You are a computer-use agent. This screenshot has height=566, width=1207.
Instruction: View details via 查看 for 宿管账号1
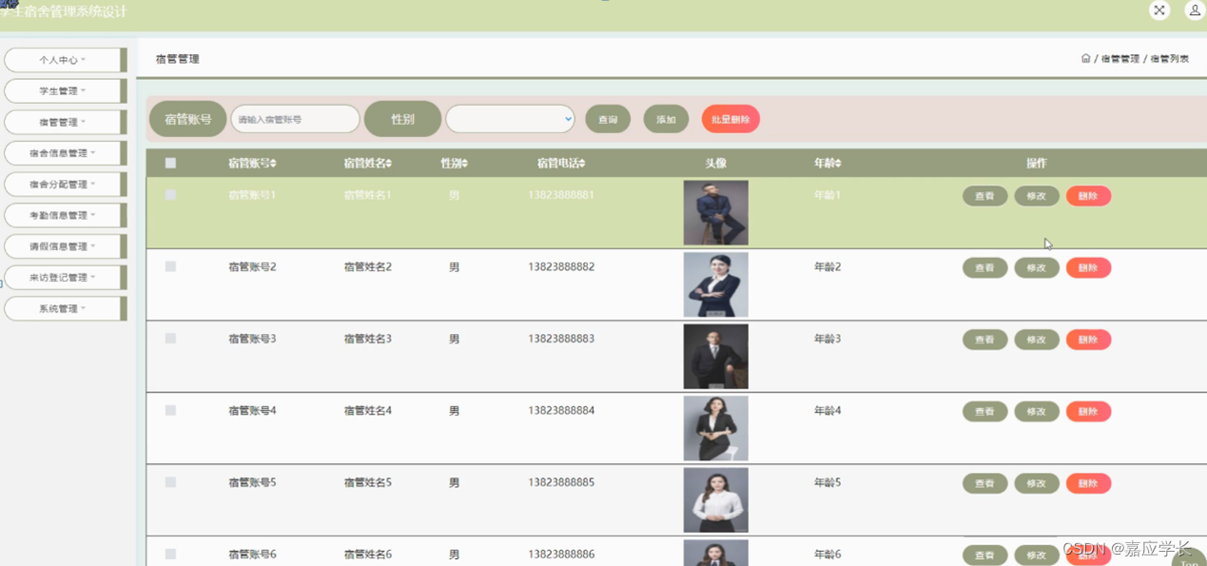(x=984, y=196)
